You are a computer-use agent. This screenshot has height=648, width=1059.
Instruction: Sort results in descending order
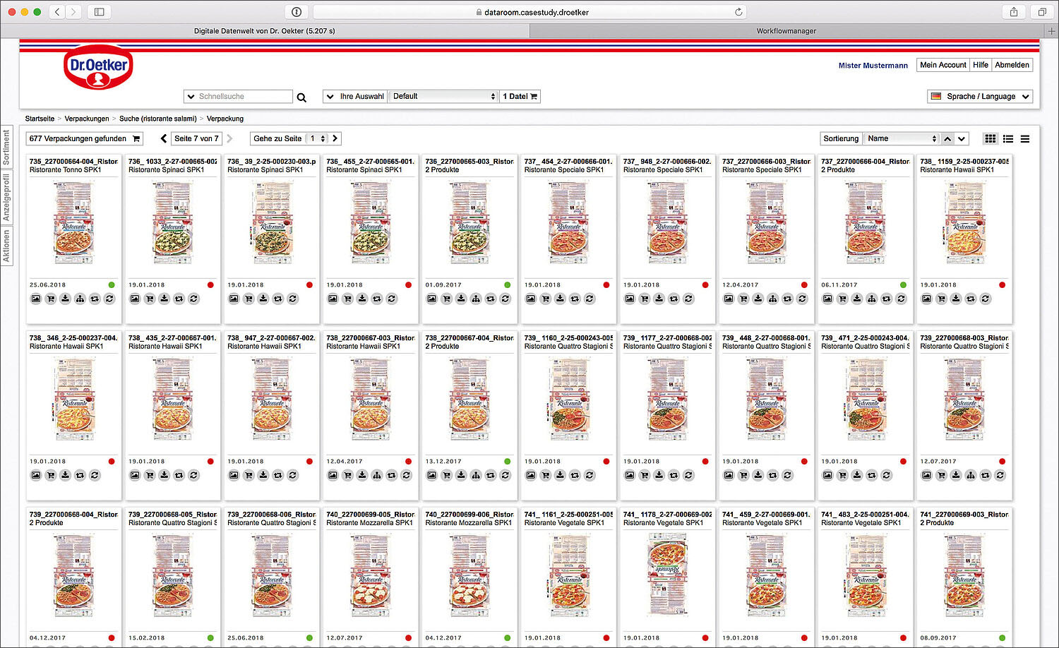pos(962,138)
